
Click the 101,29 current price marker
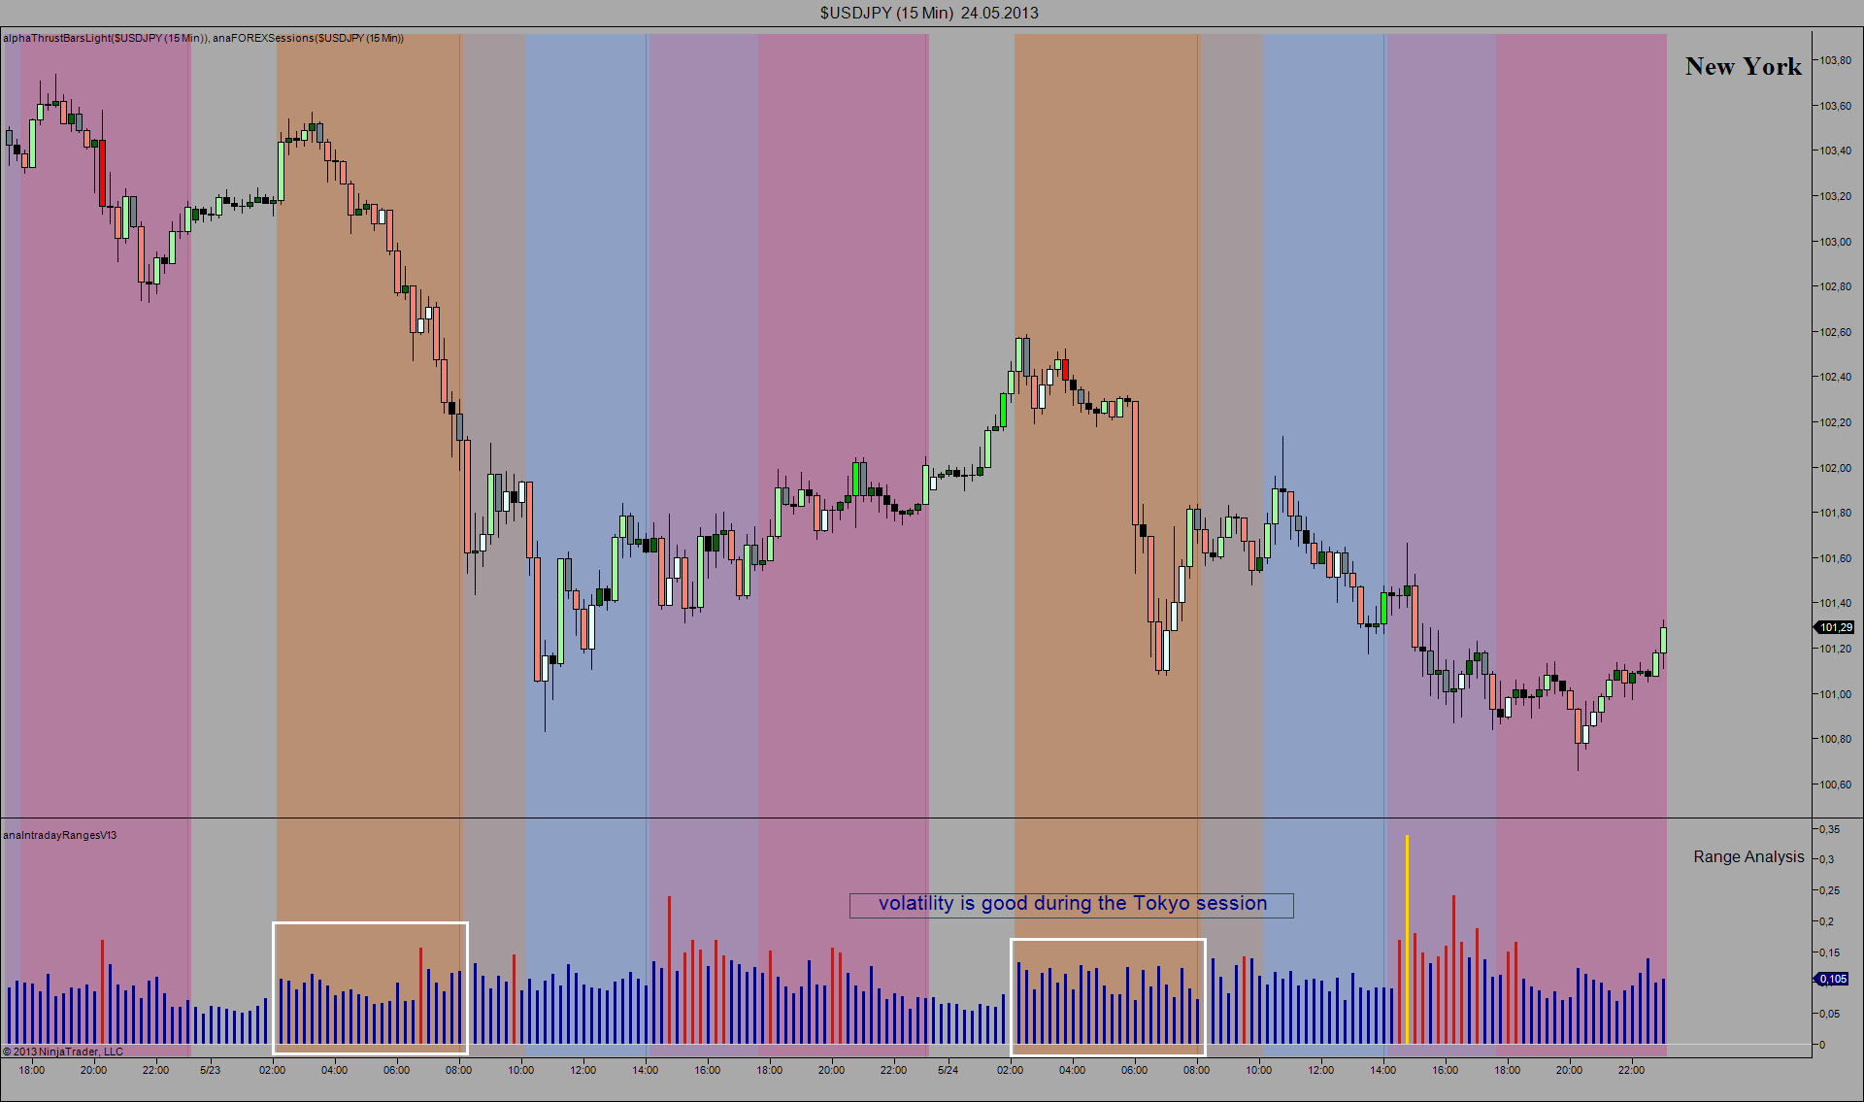[1834, 628]
